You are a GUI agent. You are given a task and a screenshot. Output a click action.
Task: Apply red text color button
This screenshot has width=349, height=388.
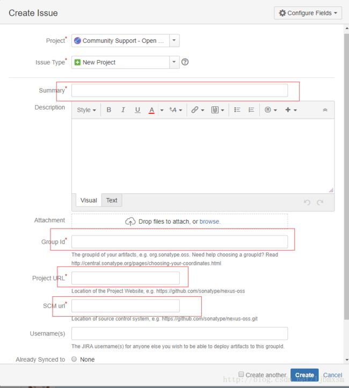coord(151,110)
